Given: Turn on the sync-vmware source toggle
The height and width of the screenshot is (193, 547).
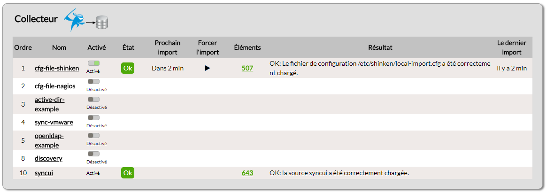Looking at the screenshot, I should [93, 118].
